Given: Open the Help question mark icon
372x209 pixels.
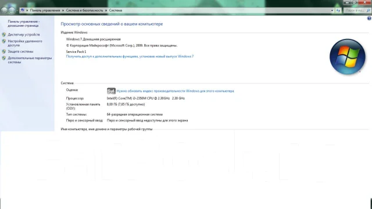Looking at the screenshot, I should (x=369, y=18).
